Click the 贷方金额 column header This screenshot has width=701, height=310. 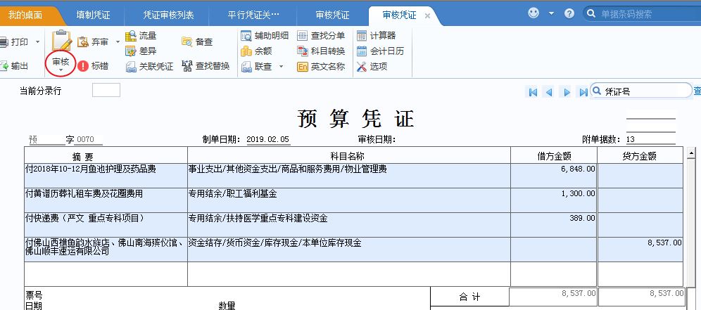[x=640, y=155]
